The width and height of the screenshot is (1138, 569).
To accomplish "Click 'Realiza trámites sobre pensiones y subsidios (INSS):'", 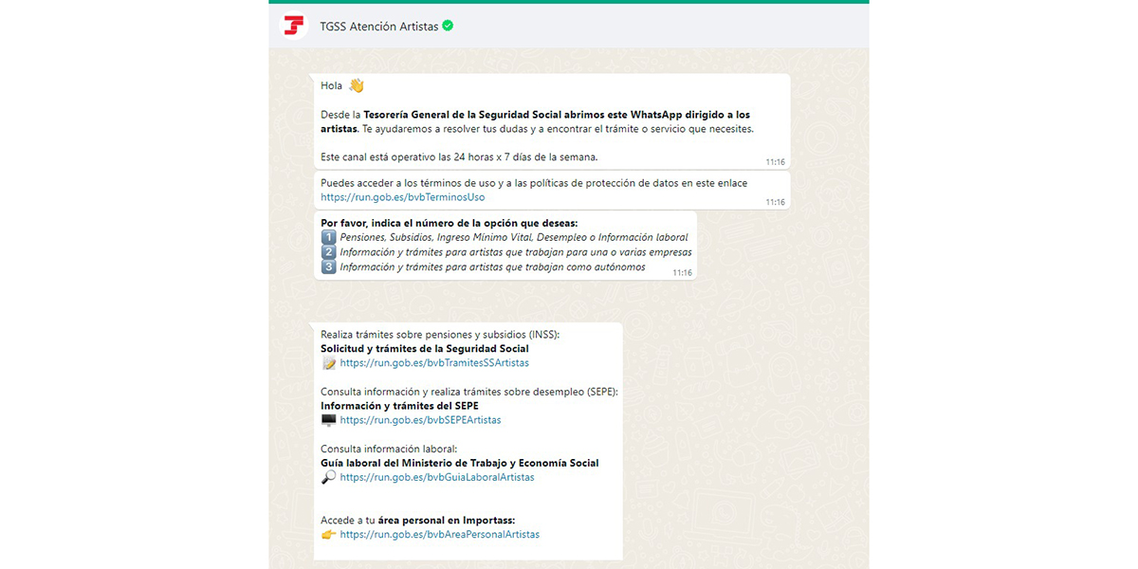I will tap(440, 335).
